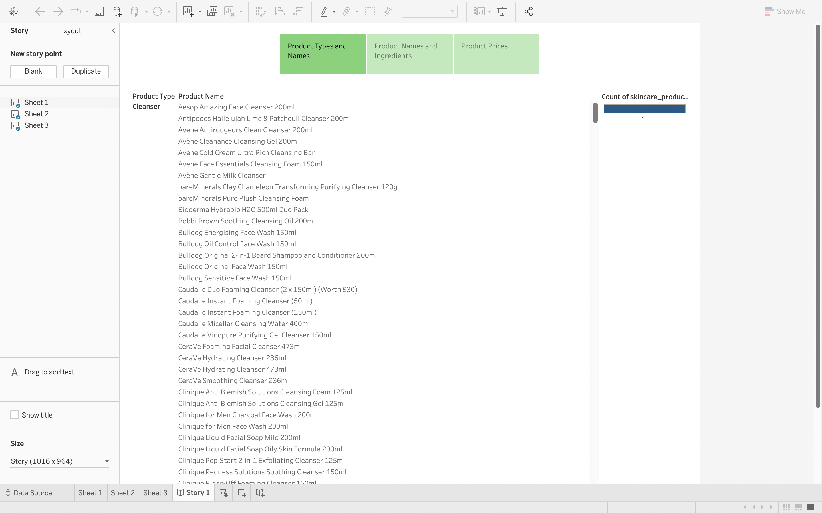
Task: Click the Add new data source icon
Action: pyautogui.click(x=117, y=11)
